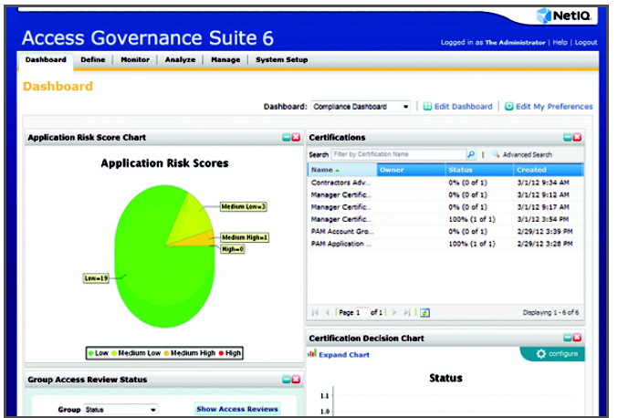Click the Edit Dashboard grid icon

427,107
